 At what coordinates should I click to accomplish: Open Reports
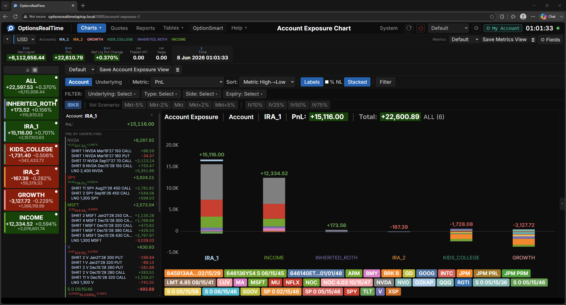tap(145, 28)
